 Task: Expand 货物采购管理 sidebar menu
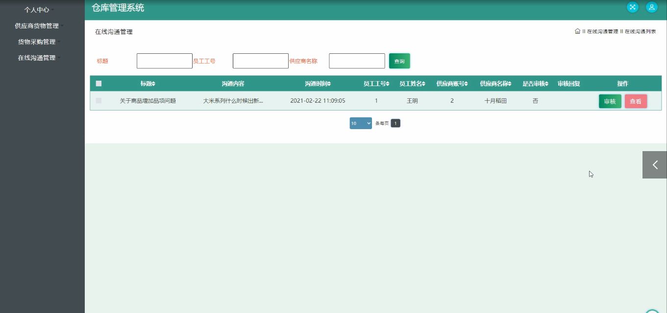pyautogui.click(x=39, y=42)
